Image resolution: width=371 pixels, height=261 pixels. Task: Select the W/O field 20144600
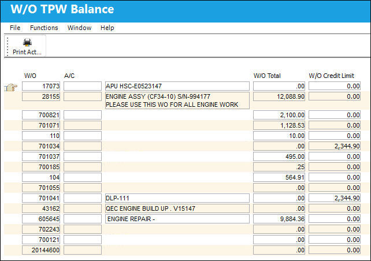(41, 250)
